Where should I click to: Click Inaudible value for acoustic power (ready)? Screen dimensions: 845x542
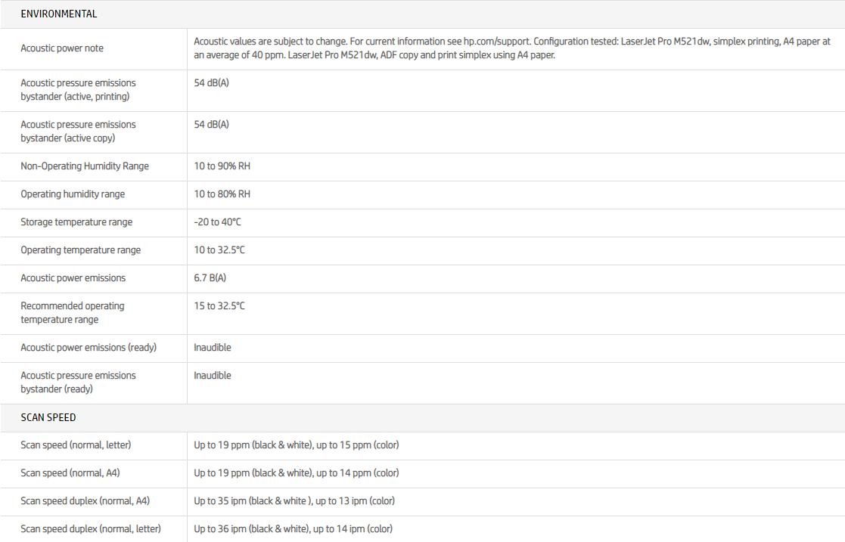213,348
